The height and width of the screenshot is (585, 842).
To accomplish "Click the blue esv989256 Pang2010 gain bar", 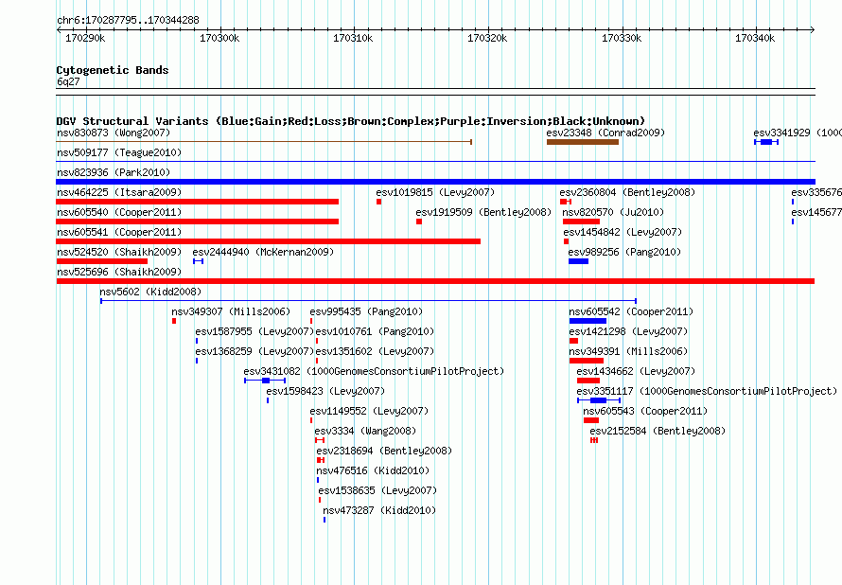I will point(578,261).
